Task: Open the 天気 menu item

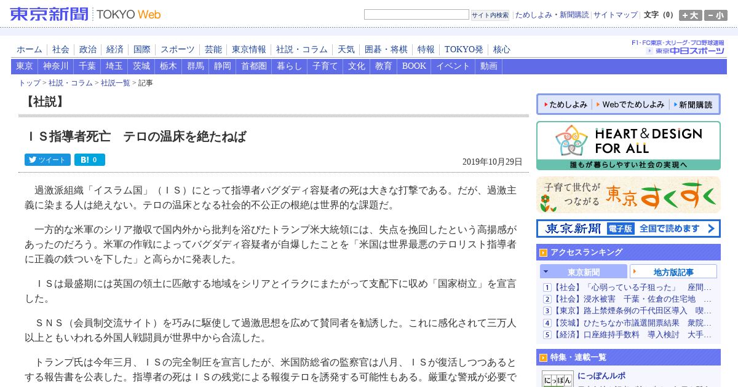Action: point(346,49)
